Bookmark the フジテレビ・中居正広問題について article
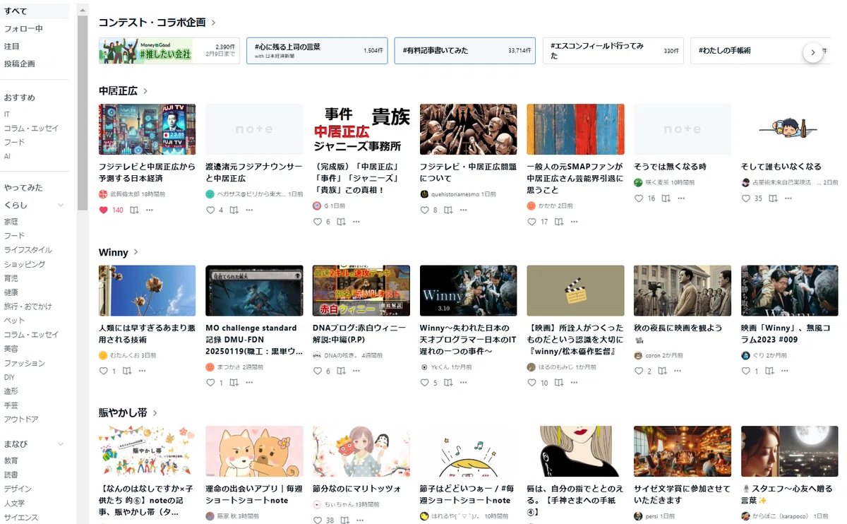Screen dimensions: 847x524 448,210
